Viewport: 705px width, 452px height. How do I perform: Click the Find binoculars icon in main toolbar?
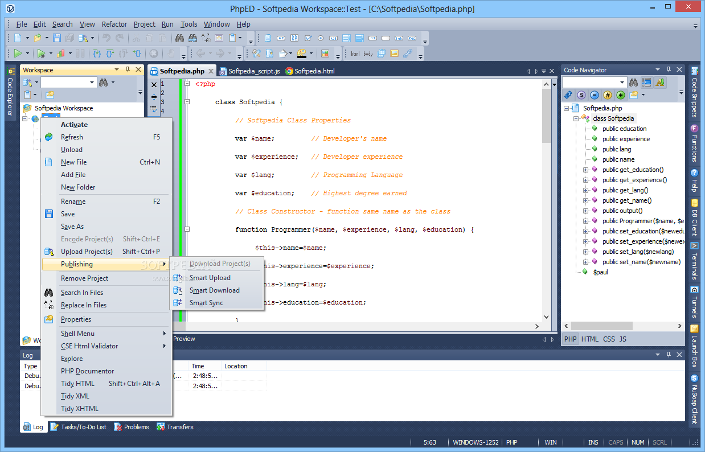(179, 38)
